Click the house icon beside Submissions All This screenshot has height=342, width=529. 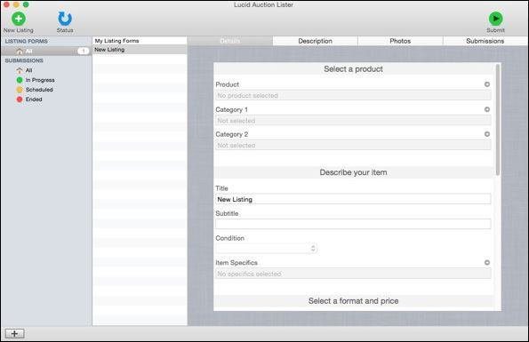point(20,70)
